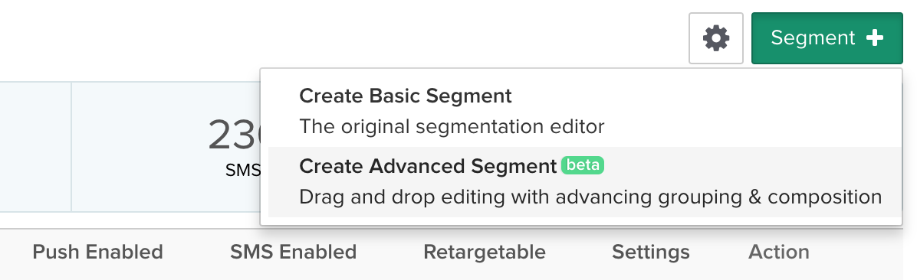The width and height of the screenshot is (917, 280).
Task: Click the Settings column header
Action: [650, 252]
